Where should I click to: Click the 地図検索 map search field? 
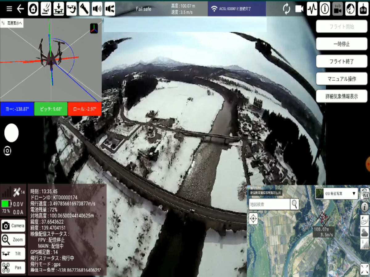point(269,204)
